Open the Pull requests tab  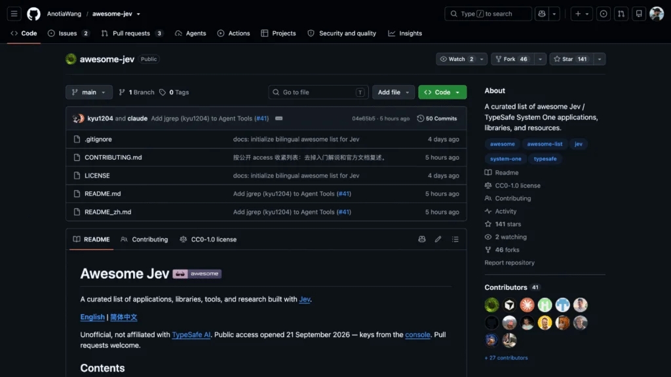point(132,33)
